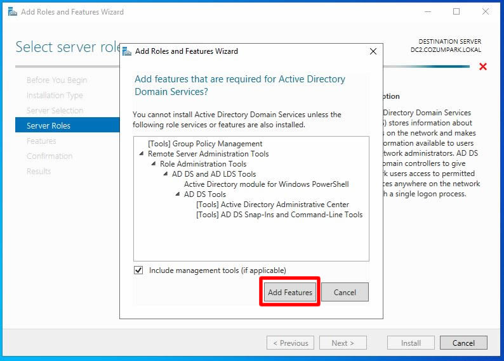504x361 pixels.
Task: Click the inner dialog's wizard title icon
Action: 127,51
